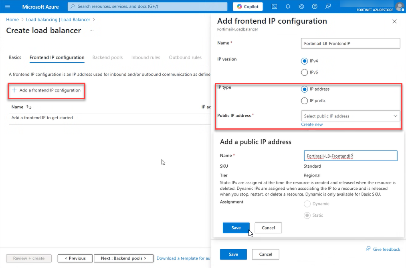This screenshot has width=406, height=268.
Task: Click the frontend configuration Name field
Action: [350, 43]
